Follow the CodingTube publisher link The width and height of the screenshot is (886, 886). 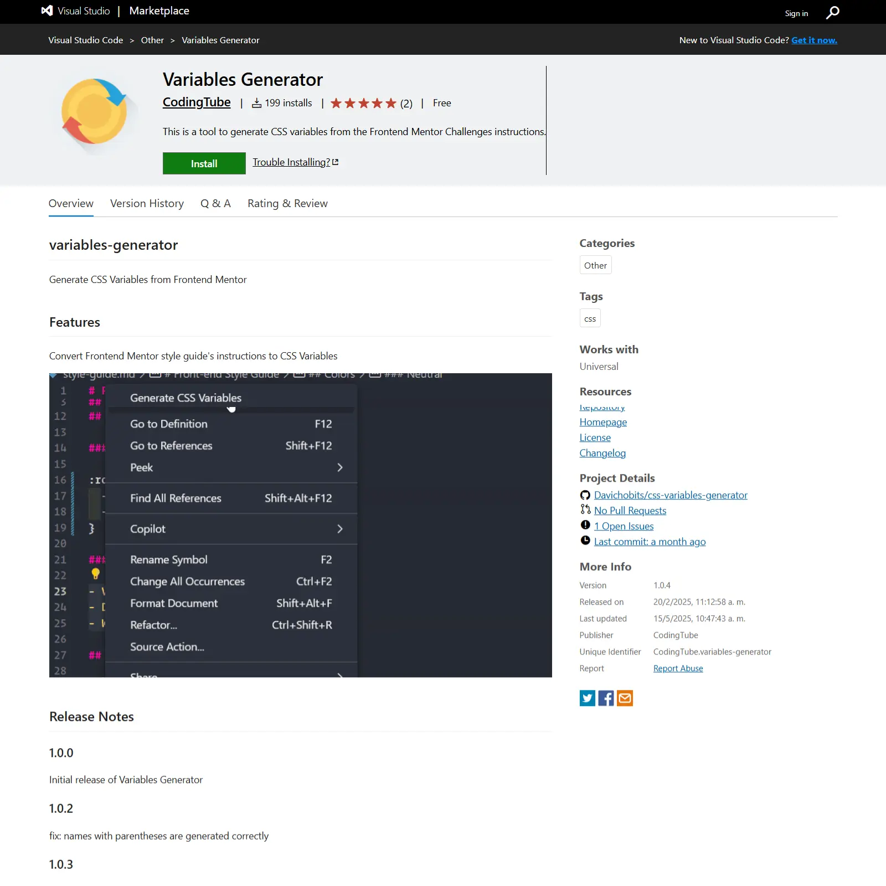tap(196, 102)
